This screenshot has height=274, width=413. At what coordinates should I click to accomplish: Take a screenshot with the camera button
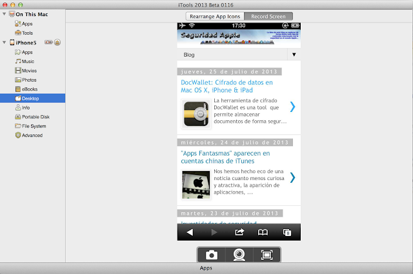click(x=211, y=255)
